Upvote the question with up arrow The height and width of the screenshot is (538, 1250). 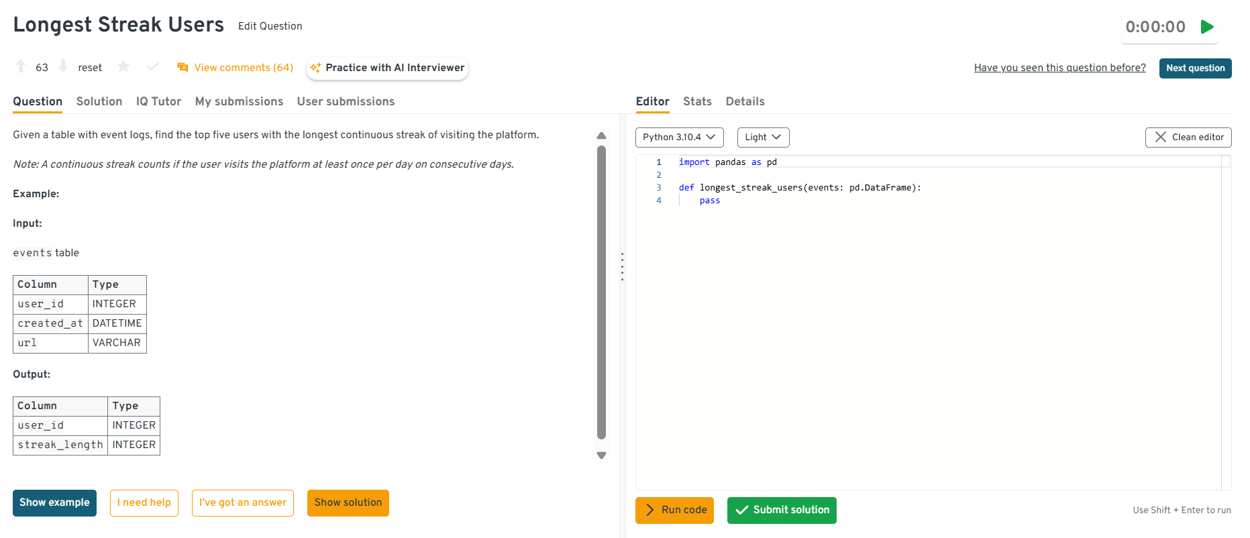tap(21, 66)
